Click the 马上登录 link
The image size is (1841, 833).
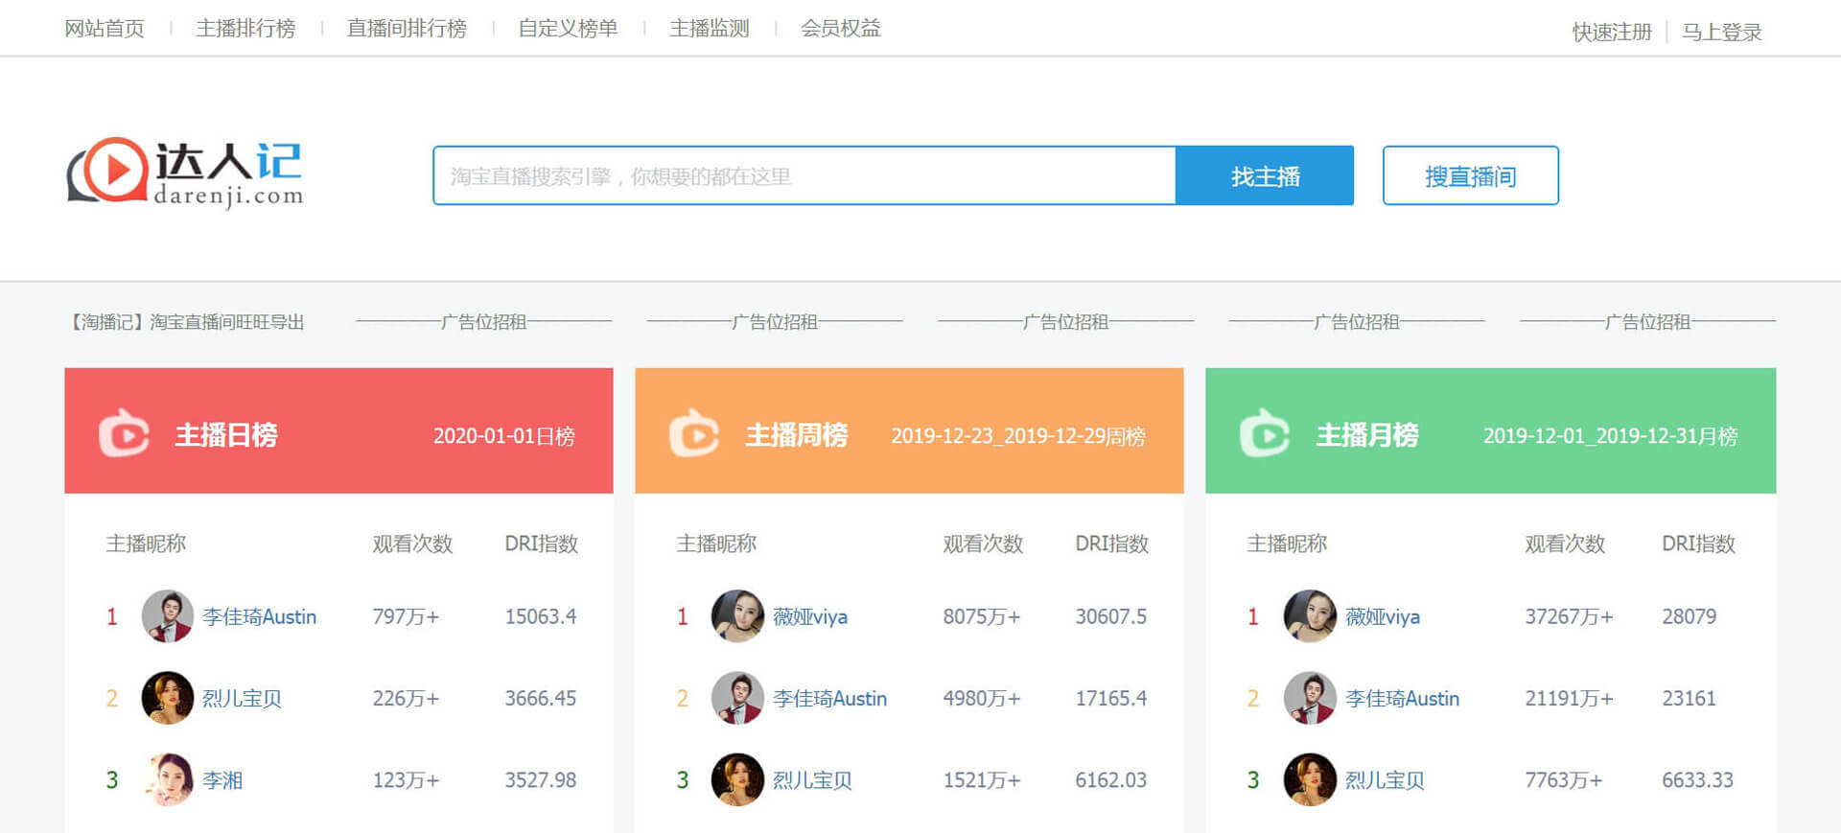pyautogui.click(x=1722, y=32)
